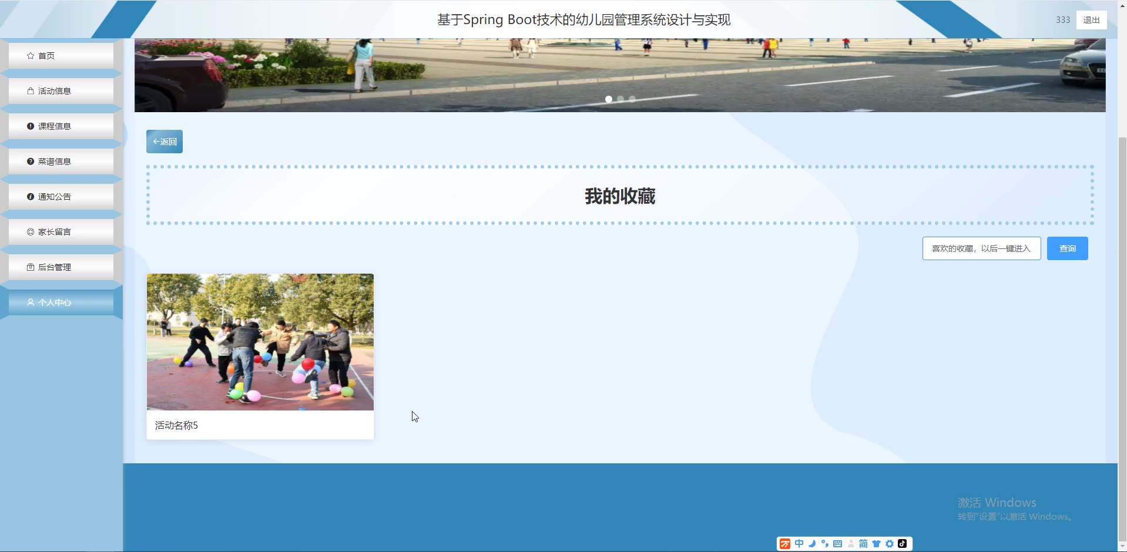Select 菜谱信息 in the sidebar

click(61, 161)
